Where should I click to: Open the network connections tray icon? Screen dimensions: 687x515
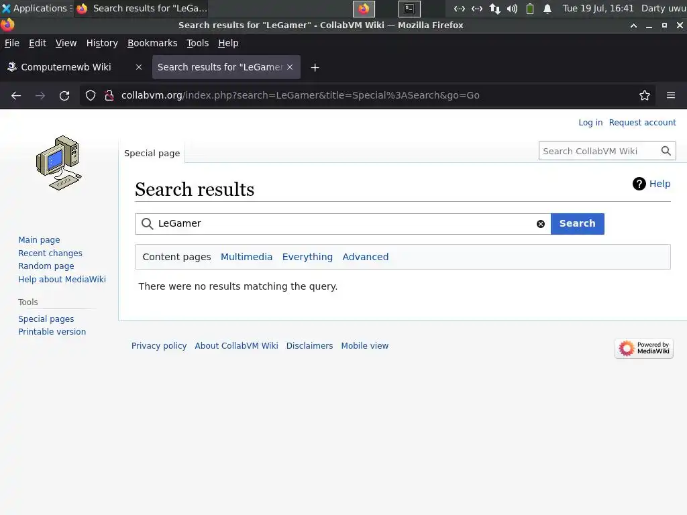click(495, 8)
